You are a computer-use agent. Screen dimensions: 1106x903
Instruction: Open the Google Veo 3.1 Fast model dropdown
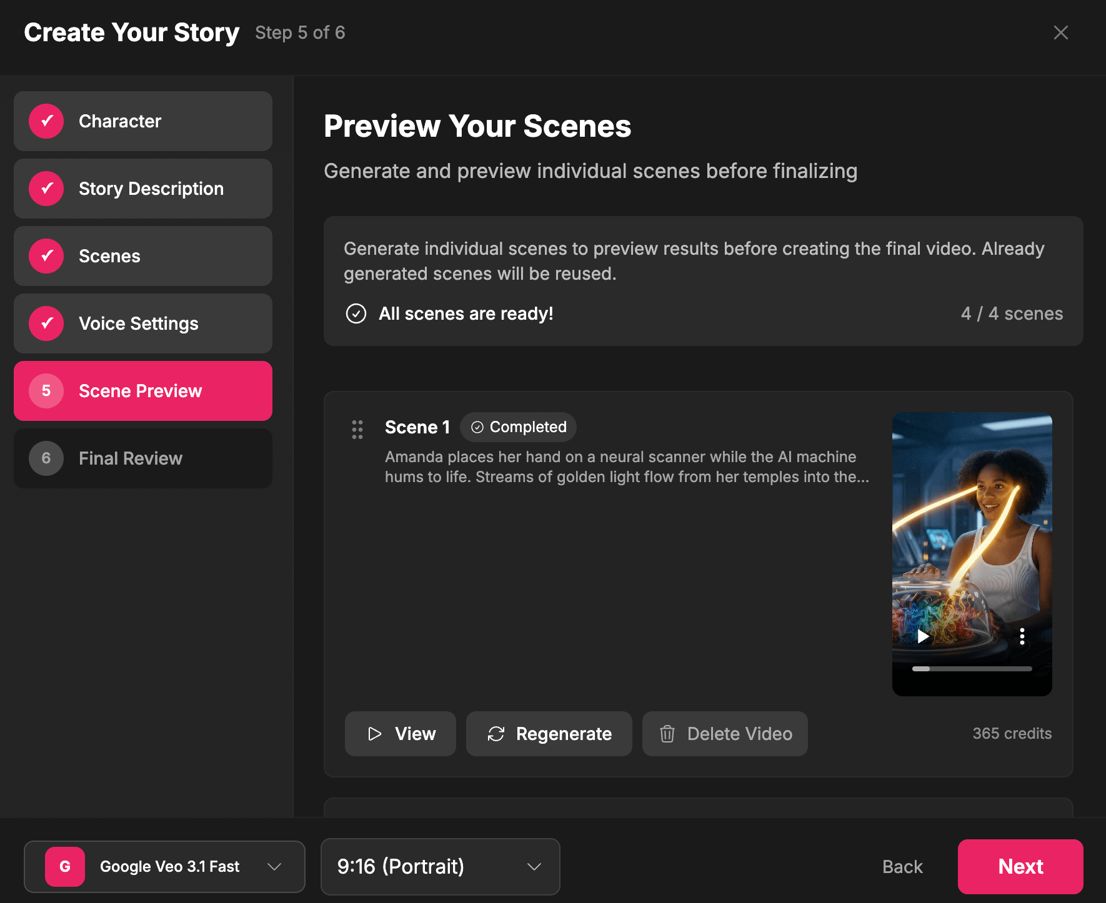(164, 867)
